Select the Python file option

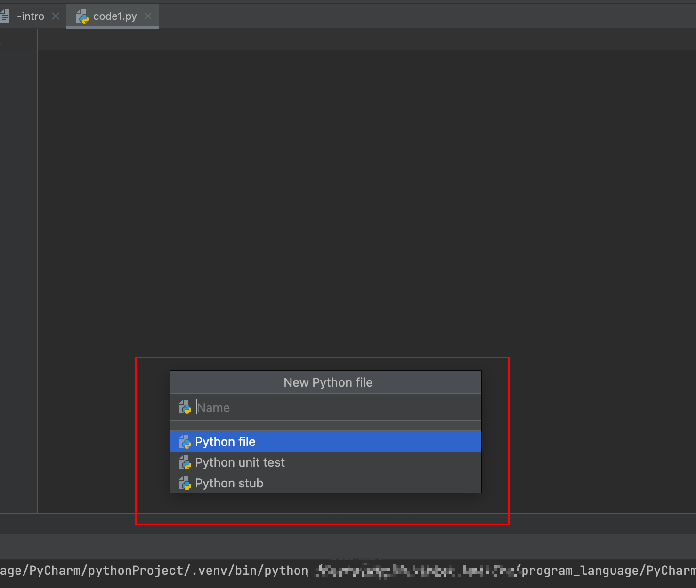[x=326, y=441]
